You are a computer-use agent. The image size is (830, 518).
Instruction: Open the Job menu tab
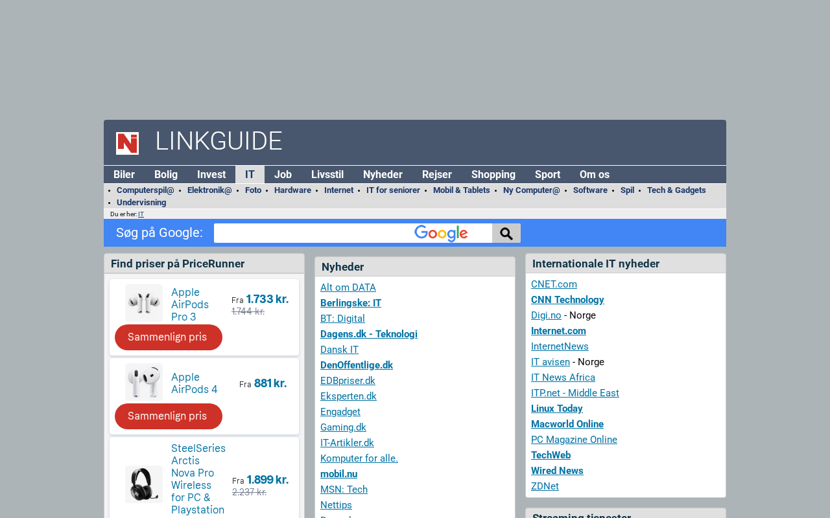tap(283, 174)
